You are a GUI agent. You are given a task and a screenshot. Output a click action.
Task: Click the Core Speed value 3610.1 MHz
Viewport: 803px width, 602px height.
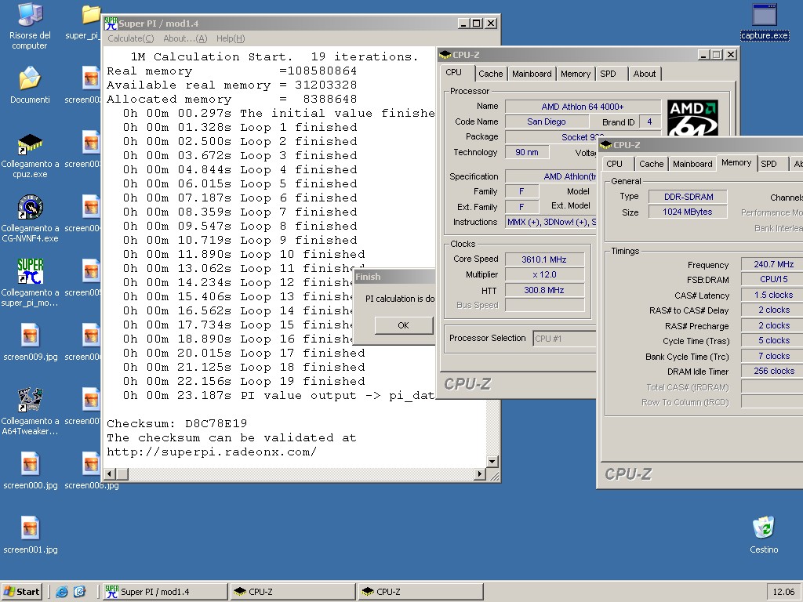pos(544,259)
